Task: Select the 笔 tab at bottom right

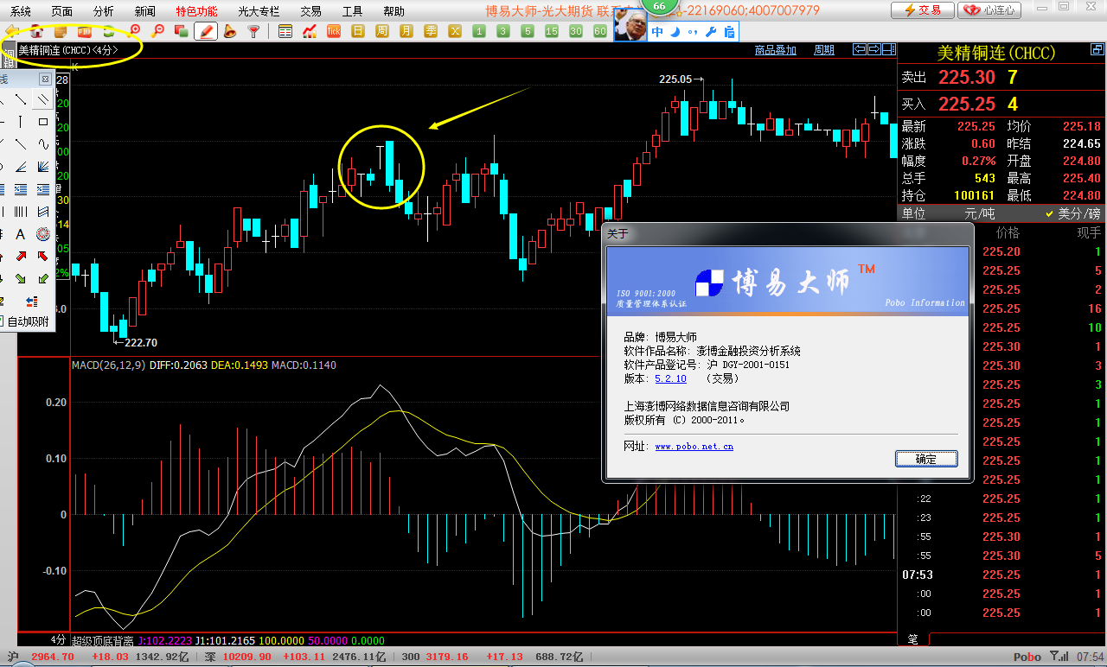Action: (912, 639)
